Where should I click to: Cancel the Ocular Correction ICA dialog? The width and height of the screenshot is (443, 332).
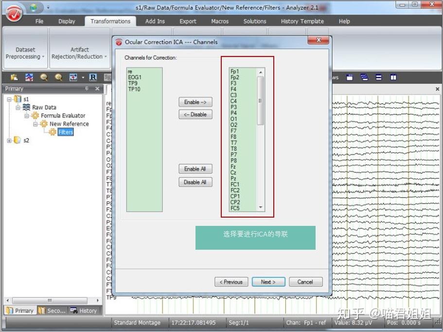pyautogui.click(x=305, y=282)
